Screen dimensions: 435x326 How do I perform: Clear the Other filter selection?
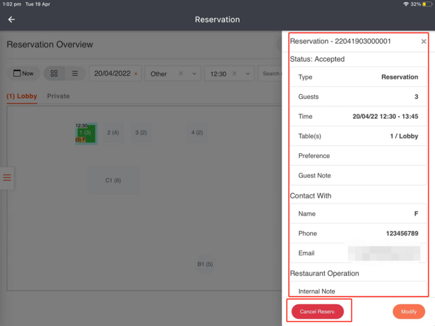click(181, 74)
